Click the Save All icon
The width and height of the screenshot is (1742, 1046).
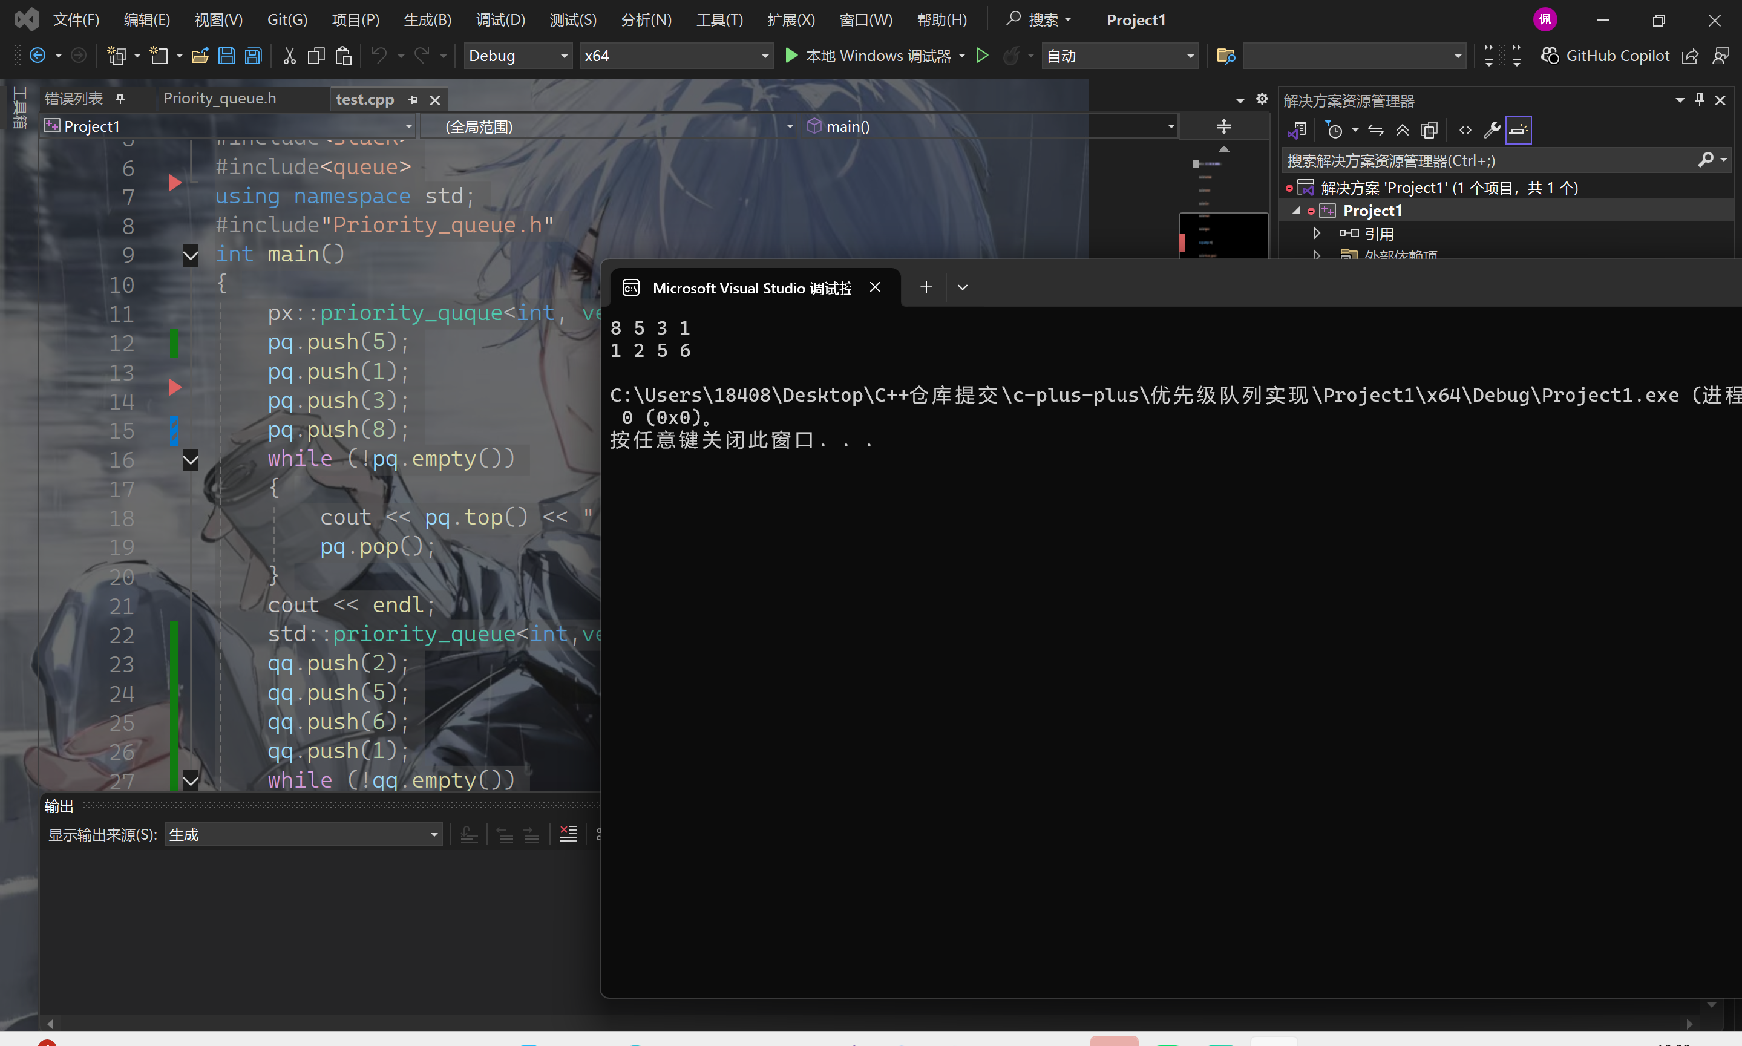tap(253, 55)
